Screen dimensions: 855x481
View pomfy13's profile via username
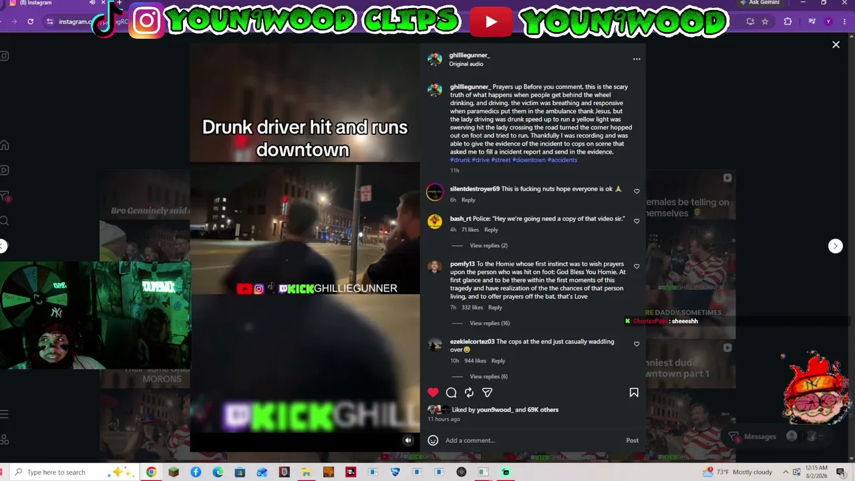[462, 264]
